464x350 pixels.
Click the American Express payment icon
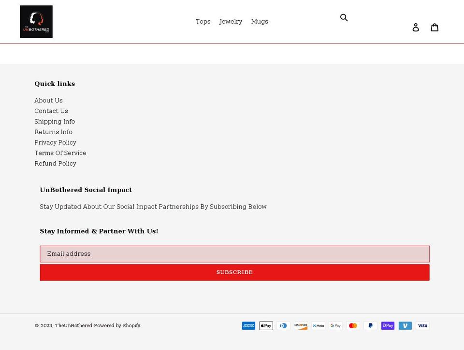click(248, 326)
